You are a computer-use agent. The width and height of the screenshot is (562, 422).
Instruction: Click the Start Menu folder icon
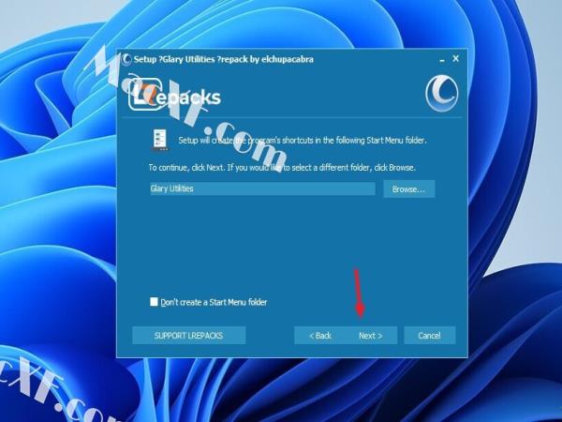[160, 140]
